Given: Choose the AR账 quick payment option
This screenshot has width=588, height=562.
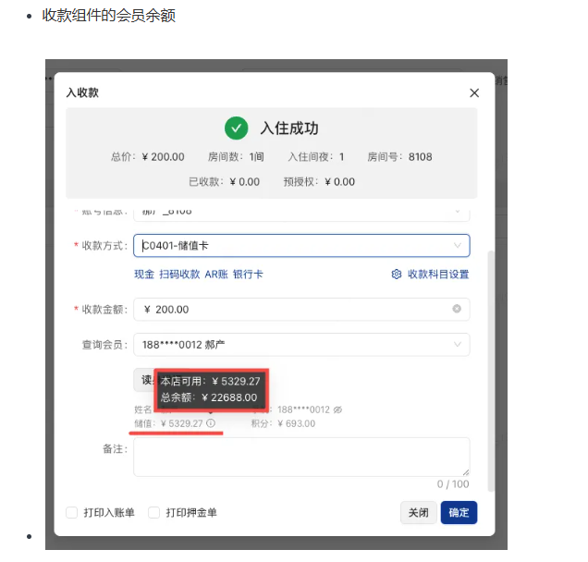Looking at the screenshot, I should (215, 275).
